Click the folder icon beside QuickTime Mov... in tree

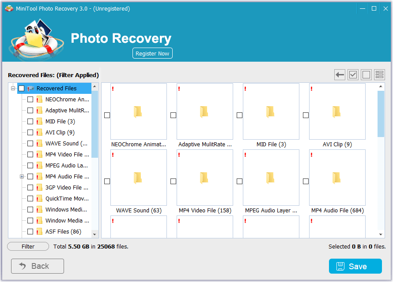pos(39,198)
